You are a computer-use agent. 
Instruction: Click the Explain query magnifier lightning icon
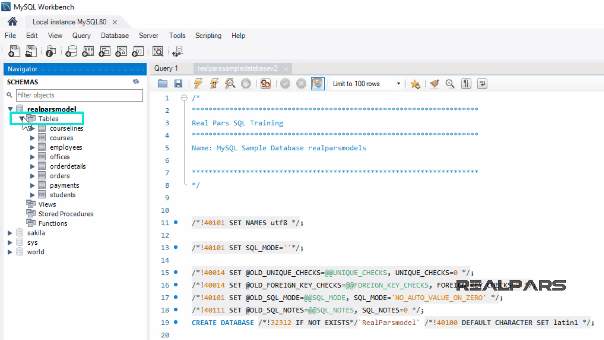pyautogui.click(x=230, y=84)
